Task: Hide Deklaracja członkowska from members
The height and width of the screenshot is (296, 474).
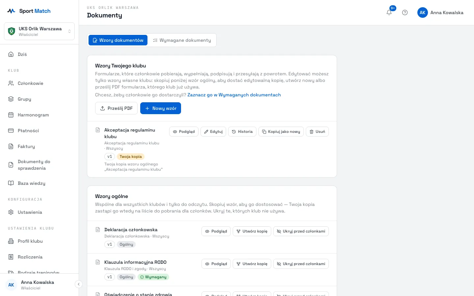Action: pyautogui.click(x=301, y=231)
